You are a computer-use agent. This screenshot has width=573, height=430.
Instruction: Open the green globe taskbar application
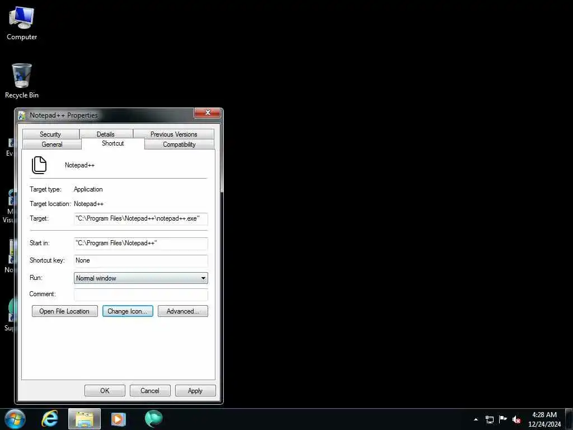coord(153,419)
